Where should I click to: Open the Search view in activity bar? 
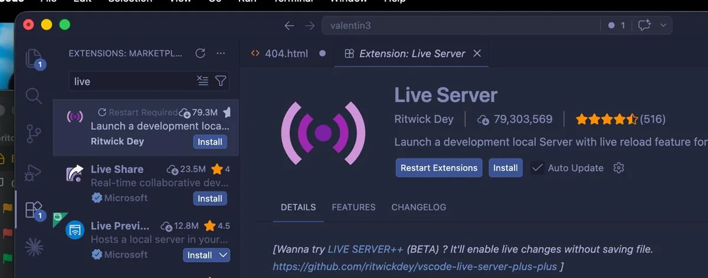point(34,95)
